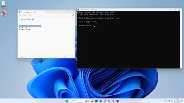Open the Windows Start menu
The image size is (184, 103).
click(x=66, y=101)
